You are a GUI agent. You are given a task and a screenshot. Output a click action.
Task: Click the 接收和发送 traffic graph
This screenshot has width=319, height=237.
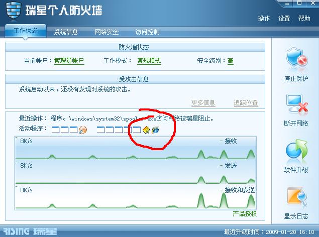136,197
